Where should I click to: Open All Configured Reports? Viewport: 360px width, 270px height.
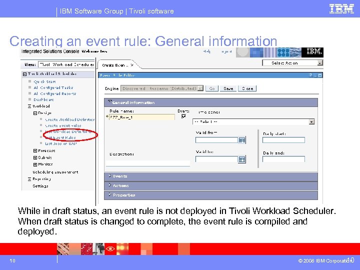click(x=55, y=93)
